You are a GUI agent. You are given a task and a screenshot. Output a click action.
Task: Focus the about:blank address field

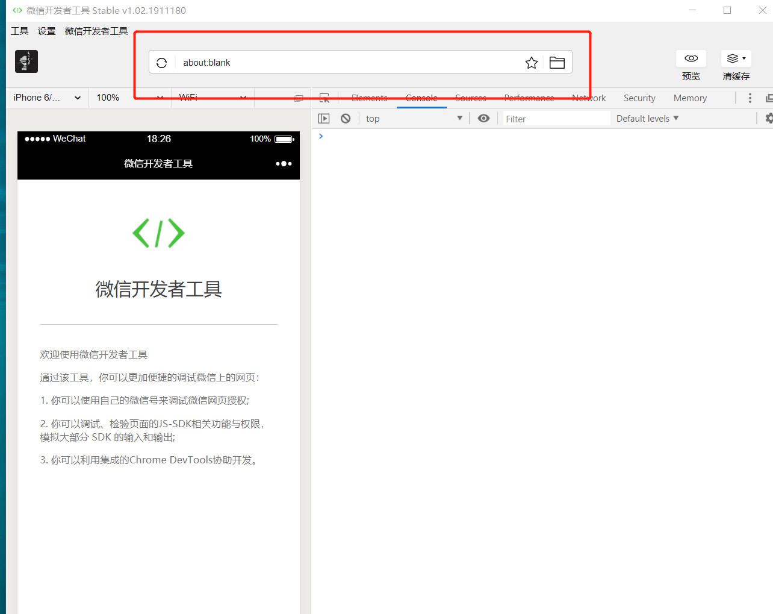point(349,63)
